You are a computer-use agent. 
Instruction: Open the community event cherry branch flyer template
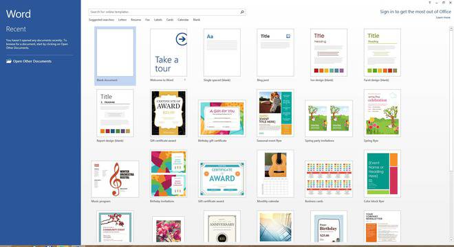click(115, 226)
